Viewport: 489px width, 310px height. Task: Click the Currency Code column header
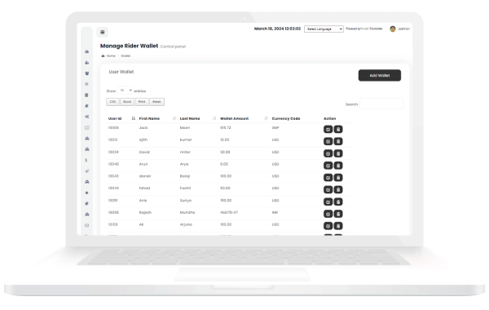pyautogui.click(x=286, y=118)
